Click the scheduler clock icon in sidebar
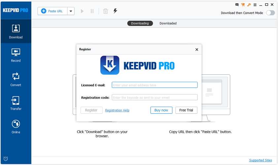Screen dimensions: 278x165 tap(6, 159)
